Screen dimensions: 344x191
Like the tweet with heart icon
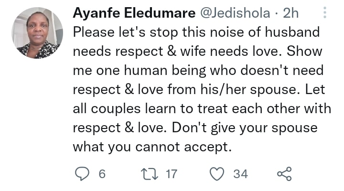point(217,174)
